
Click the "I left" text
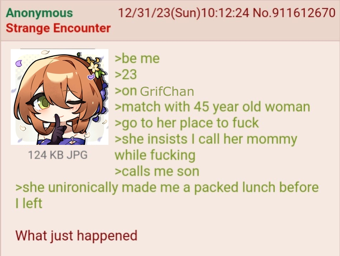(29, 203)
